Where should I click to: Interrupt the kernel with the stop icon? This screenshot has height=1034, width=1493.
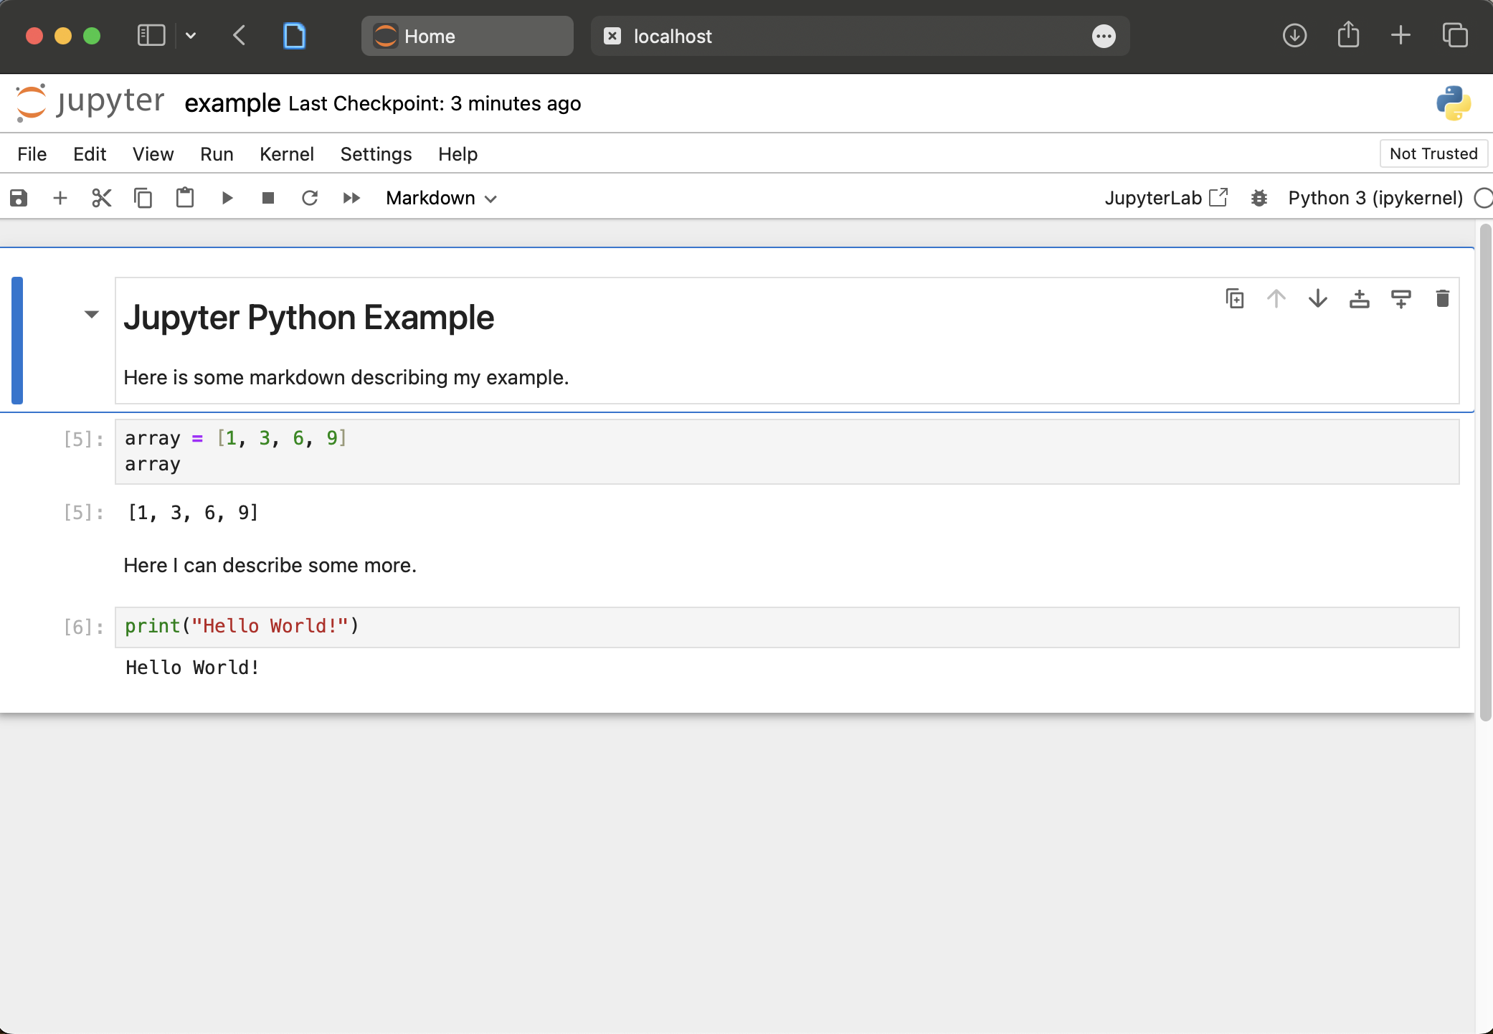coord(268,198)
